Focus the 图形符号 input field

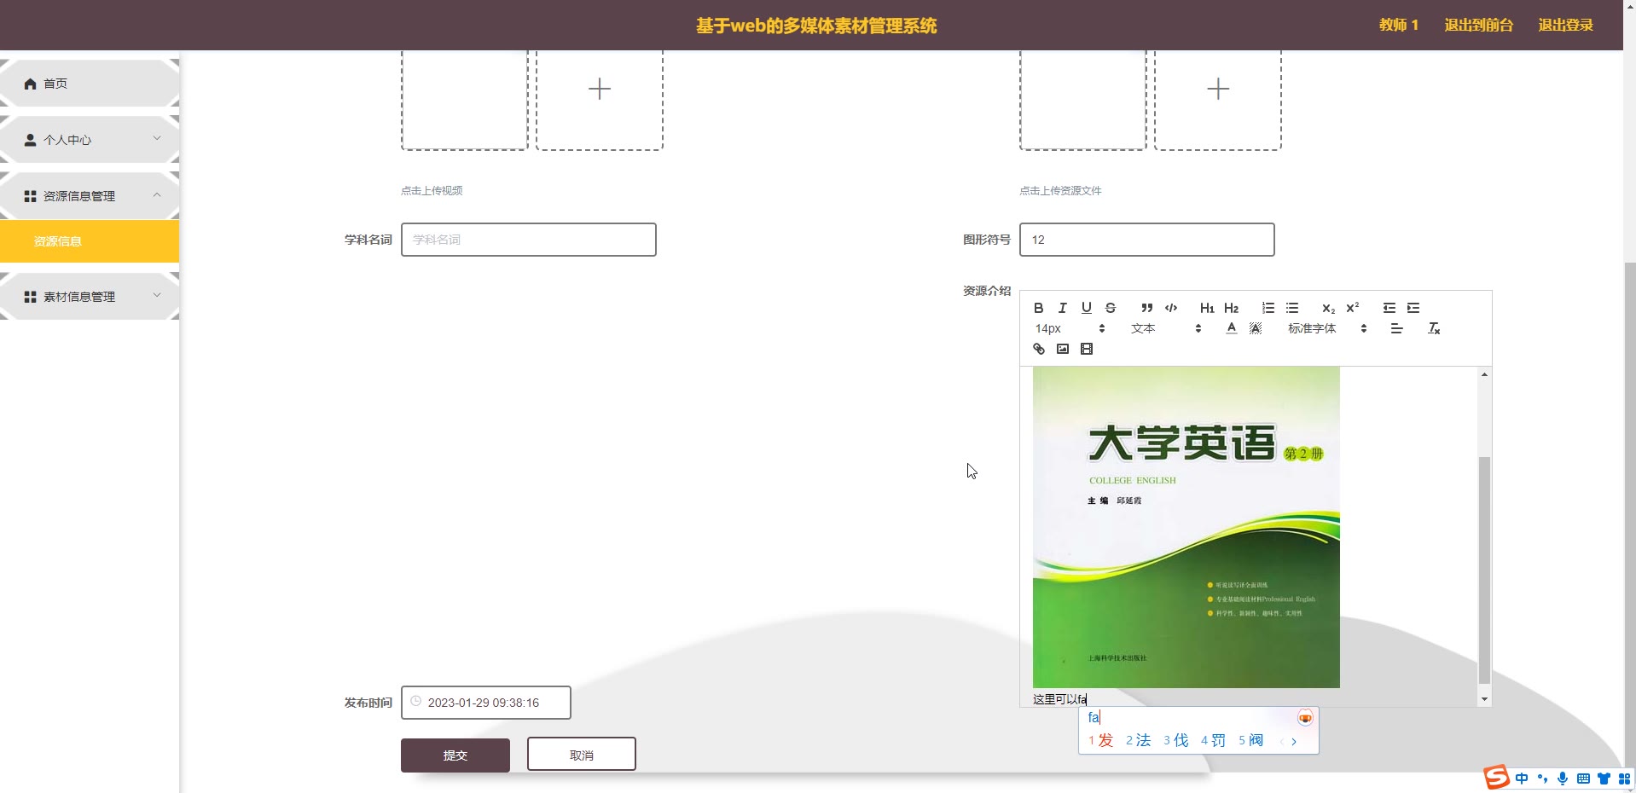tap(1147, 240)
